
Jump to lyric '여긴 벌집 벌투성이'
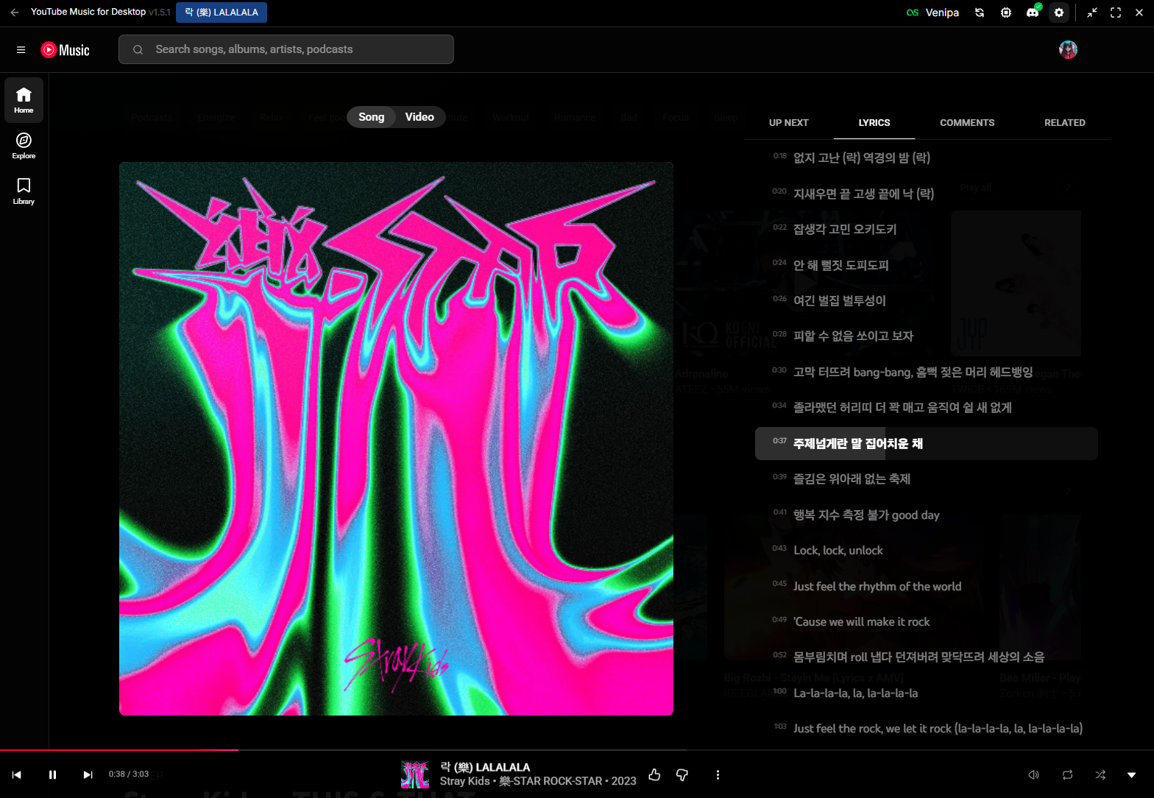(927, 300)
